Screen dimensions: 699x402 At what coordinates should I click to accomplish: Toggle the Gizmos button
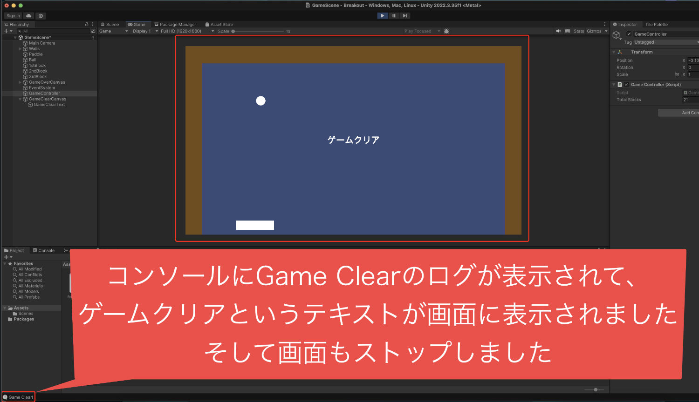(594, 31)
